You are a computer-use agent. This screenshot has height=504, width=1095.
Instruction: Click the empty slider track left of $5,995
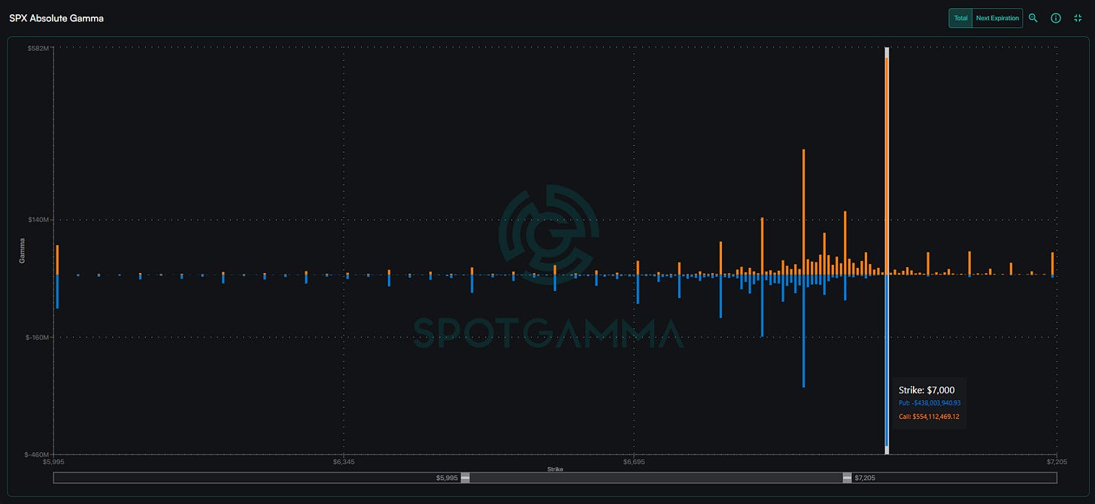256,478
